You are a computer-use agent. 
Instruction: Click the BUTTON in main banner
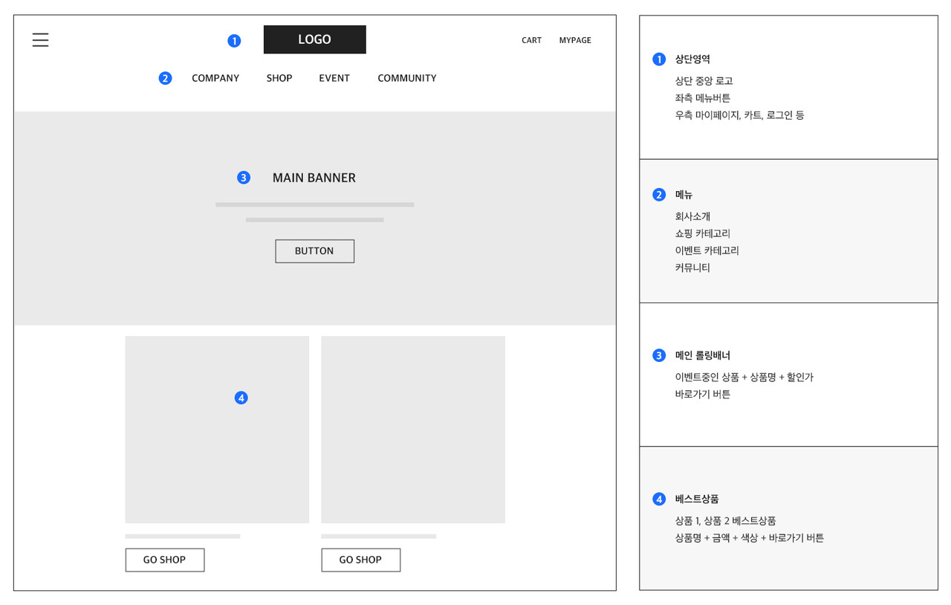[314, 251]
